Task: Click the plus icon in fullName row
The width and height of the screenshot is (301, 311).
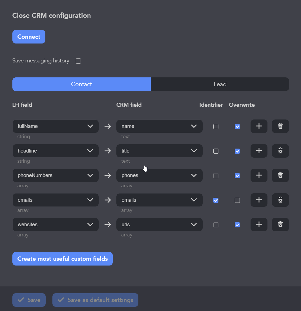Action: pyautogui.click(x=259, y=126)
